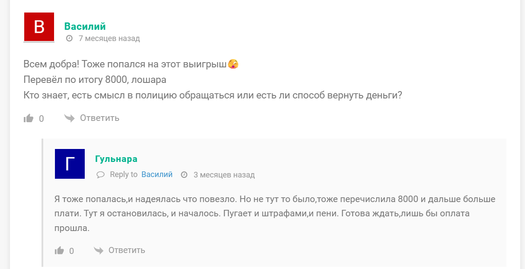
Task: Select the like counter '0' on Василий's comment
Action: coord(42,118)
